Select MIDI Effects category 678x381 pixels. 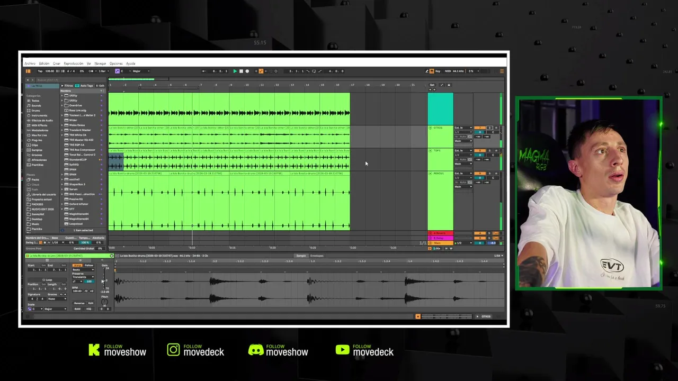tap(39, 125)
